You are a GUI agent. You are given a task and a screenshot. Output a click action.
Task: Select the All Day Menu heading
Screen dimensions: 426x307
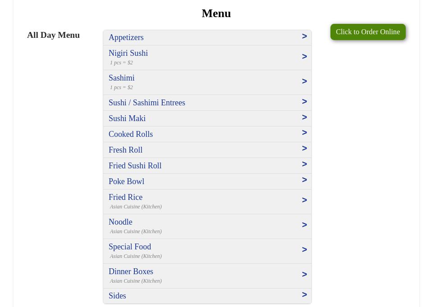pyautogui.click(x=53, y=35)
